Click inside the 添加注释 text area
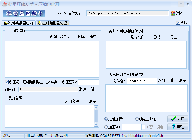This screenshot has height=140, width=192. click(x=49, y=116)
